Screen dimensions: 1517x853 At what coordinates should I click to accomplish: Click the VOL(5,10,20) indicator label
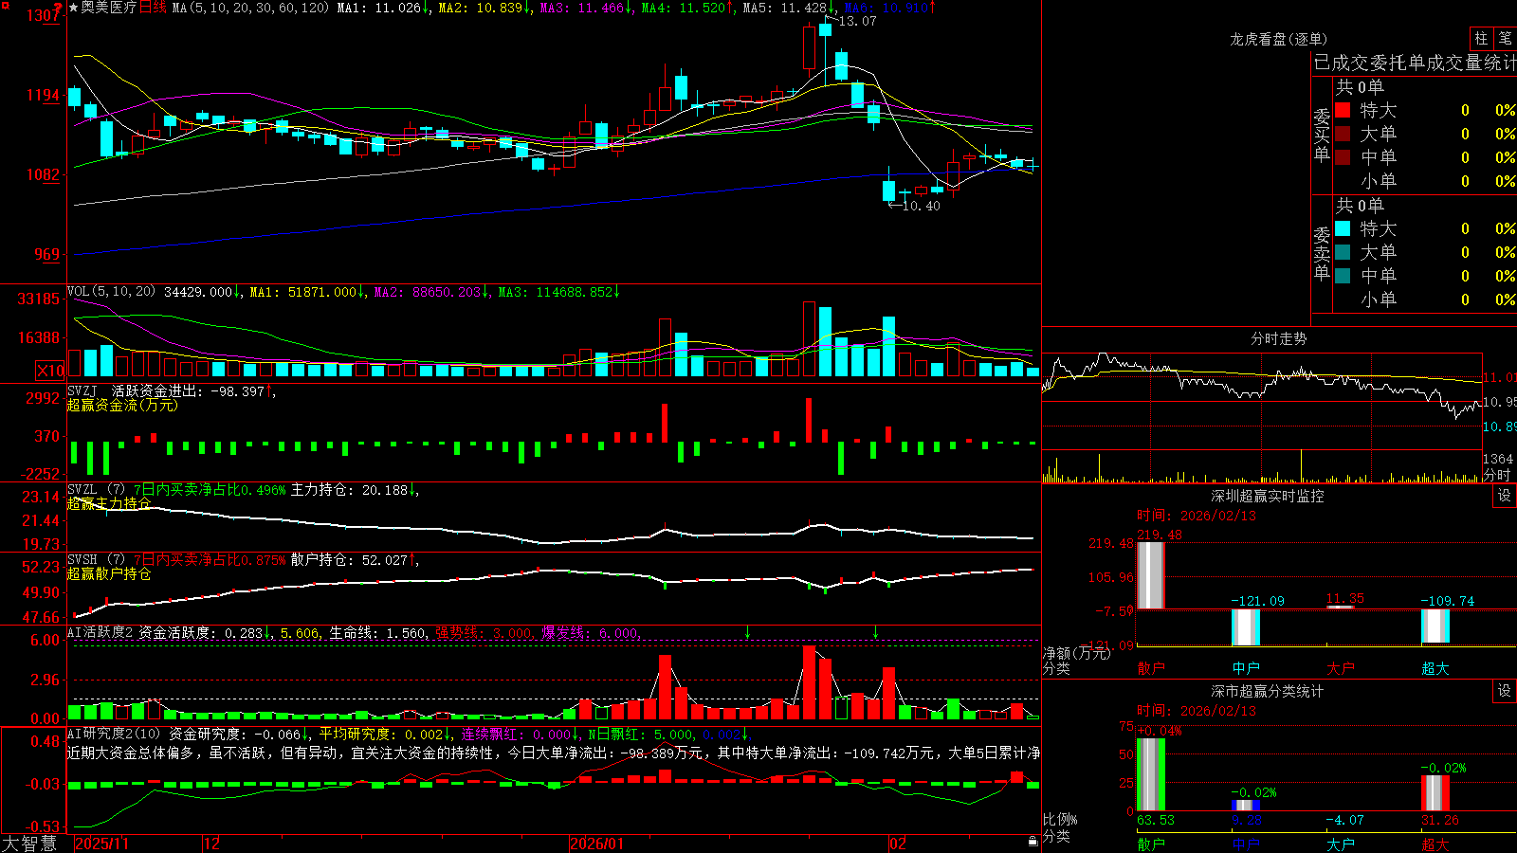pos(111,291)
